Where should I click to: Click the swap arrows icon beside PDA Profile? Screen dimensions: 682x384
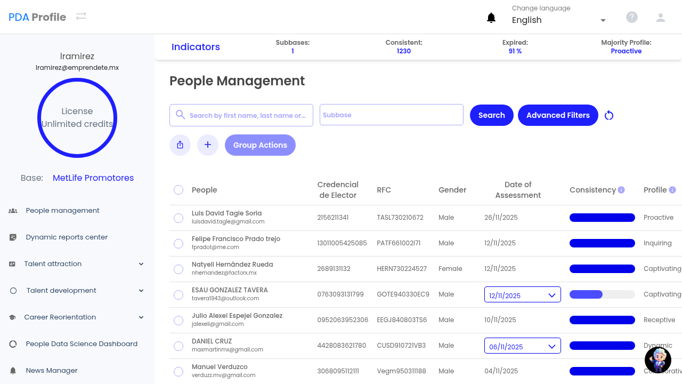click(81, 17)
